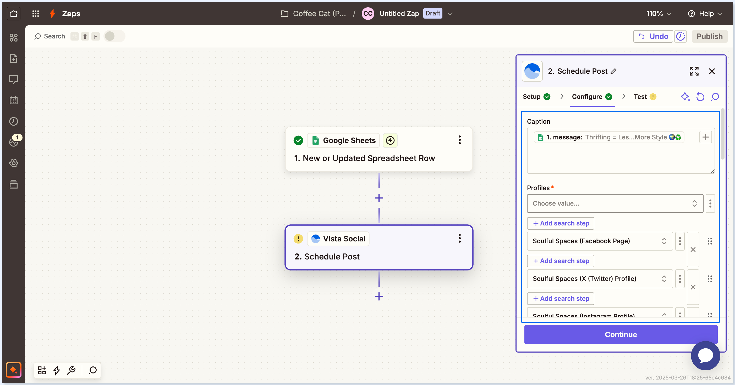Open options menu beside Choose value field
The width and height of the screenshot is (735, 385).
710,203
